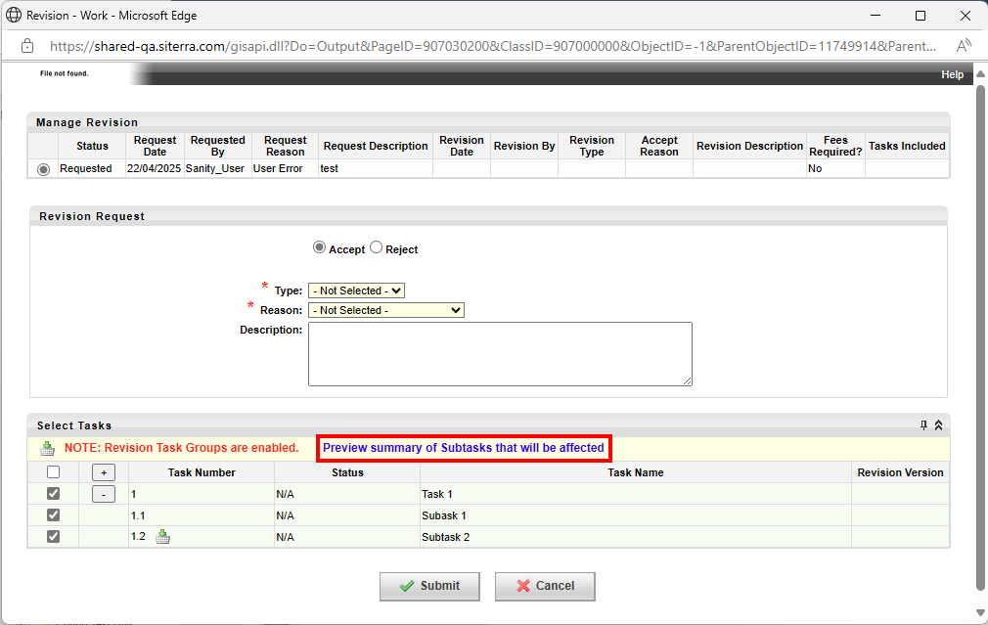Click the vertical scrollbar thumb
This screenshot has width=988, height=625.
click(980, 338)
